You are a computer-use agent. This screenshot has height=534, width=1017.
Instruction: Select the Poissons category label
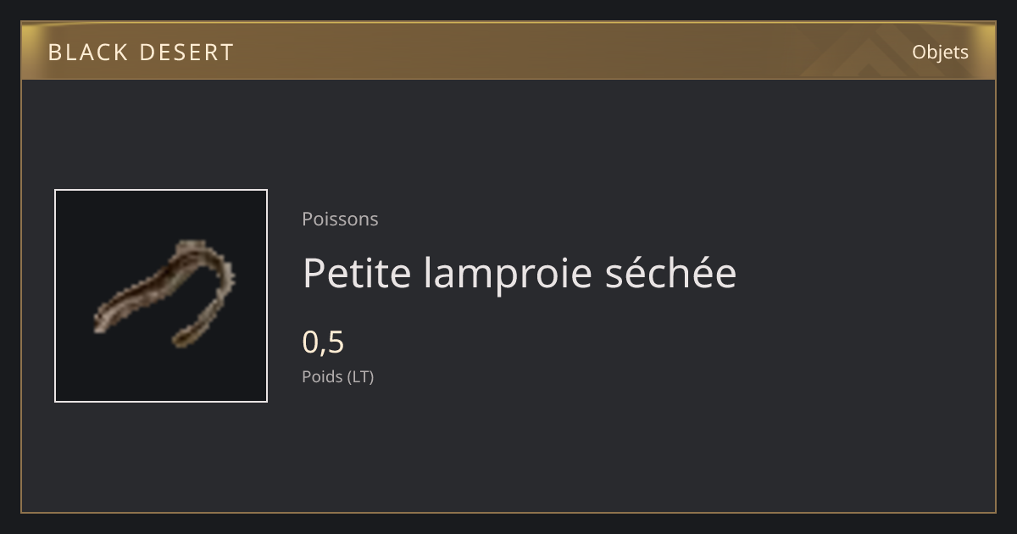coord(340,219)
